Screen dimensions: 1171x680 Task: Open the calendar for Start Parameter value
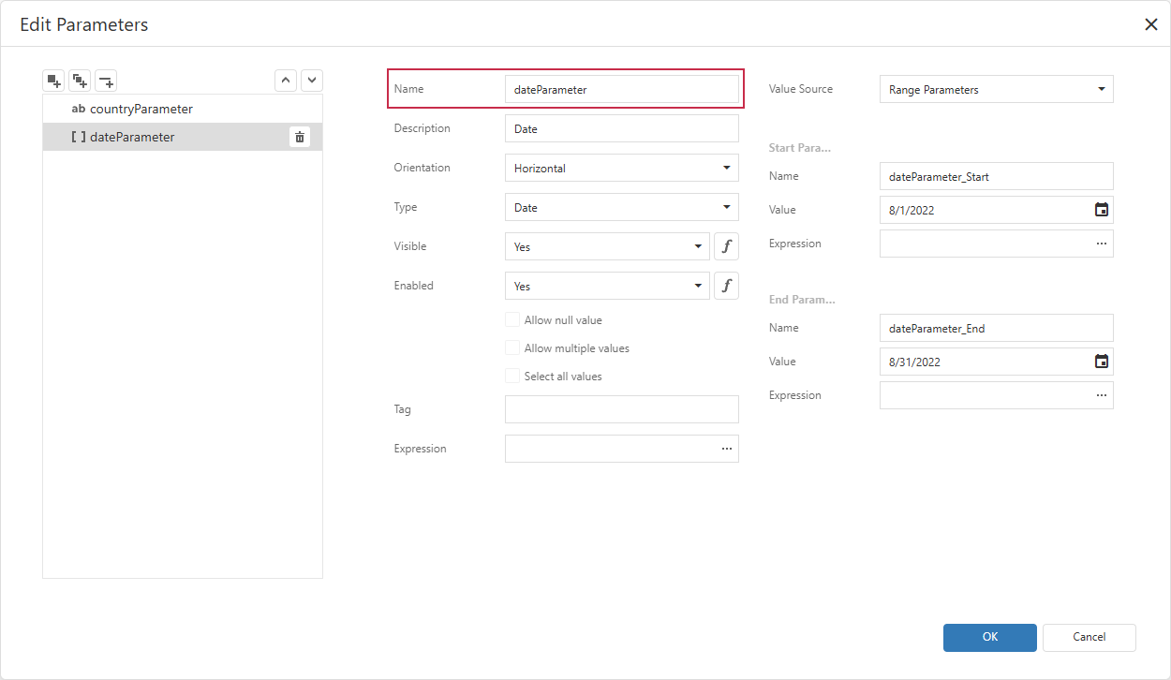tap(1102, 210)
